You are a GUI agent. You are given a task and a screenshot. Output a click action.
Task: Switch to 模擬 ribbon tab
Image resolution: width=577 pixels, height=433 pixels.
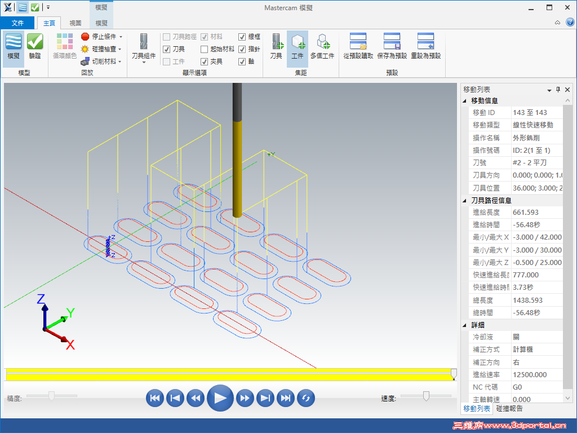click(x=101, y=23)
